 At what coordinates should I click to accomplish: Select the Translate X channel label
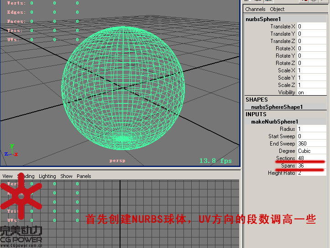tap(283, 27)
